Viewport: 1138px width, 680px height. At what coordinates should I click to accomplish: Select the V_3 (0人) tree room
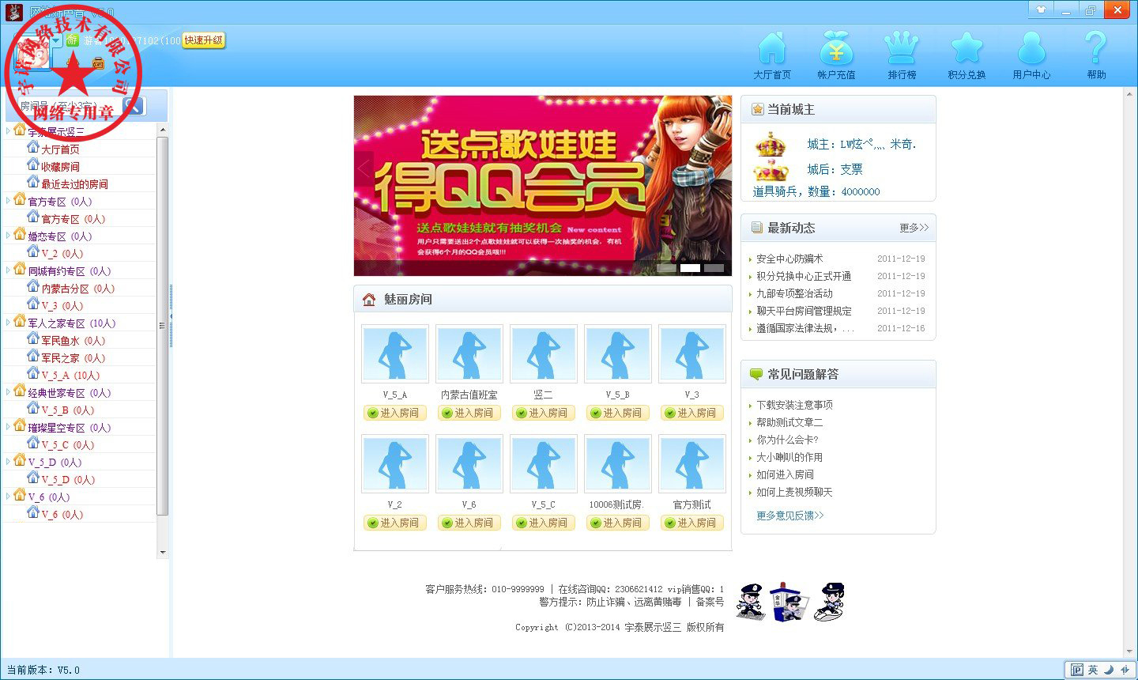[x=62, y=306]
